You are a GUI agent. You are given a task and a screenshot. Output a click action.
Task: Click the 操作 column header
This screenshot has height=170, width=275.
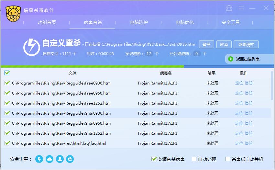tap(244, 73)
